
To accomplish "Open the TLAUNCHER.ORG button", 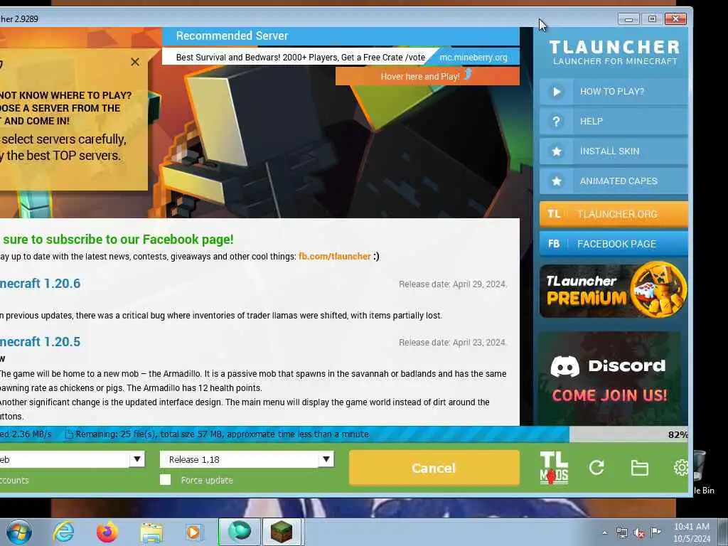I will 614,214.
